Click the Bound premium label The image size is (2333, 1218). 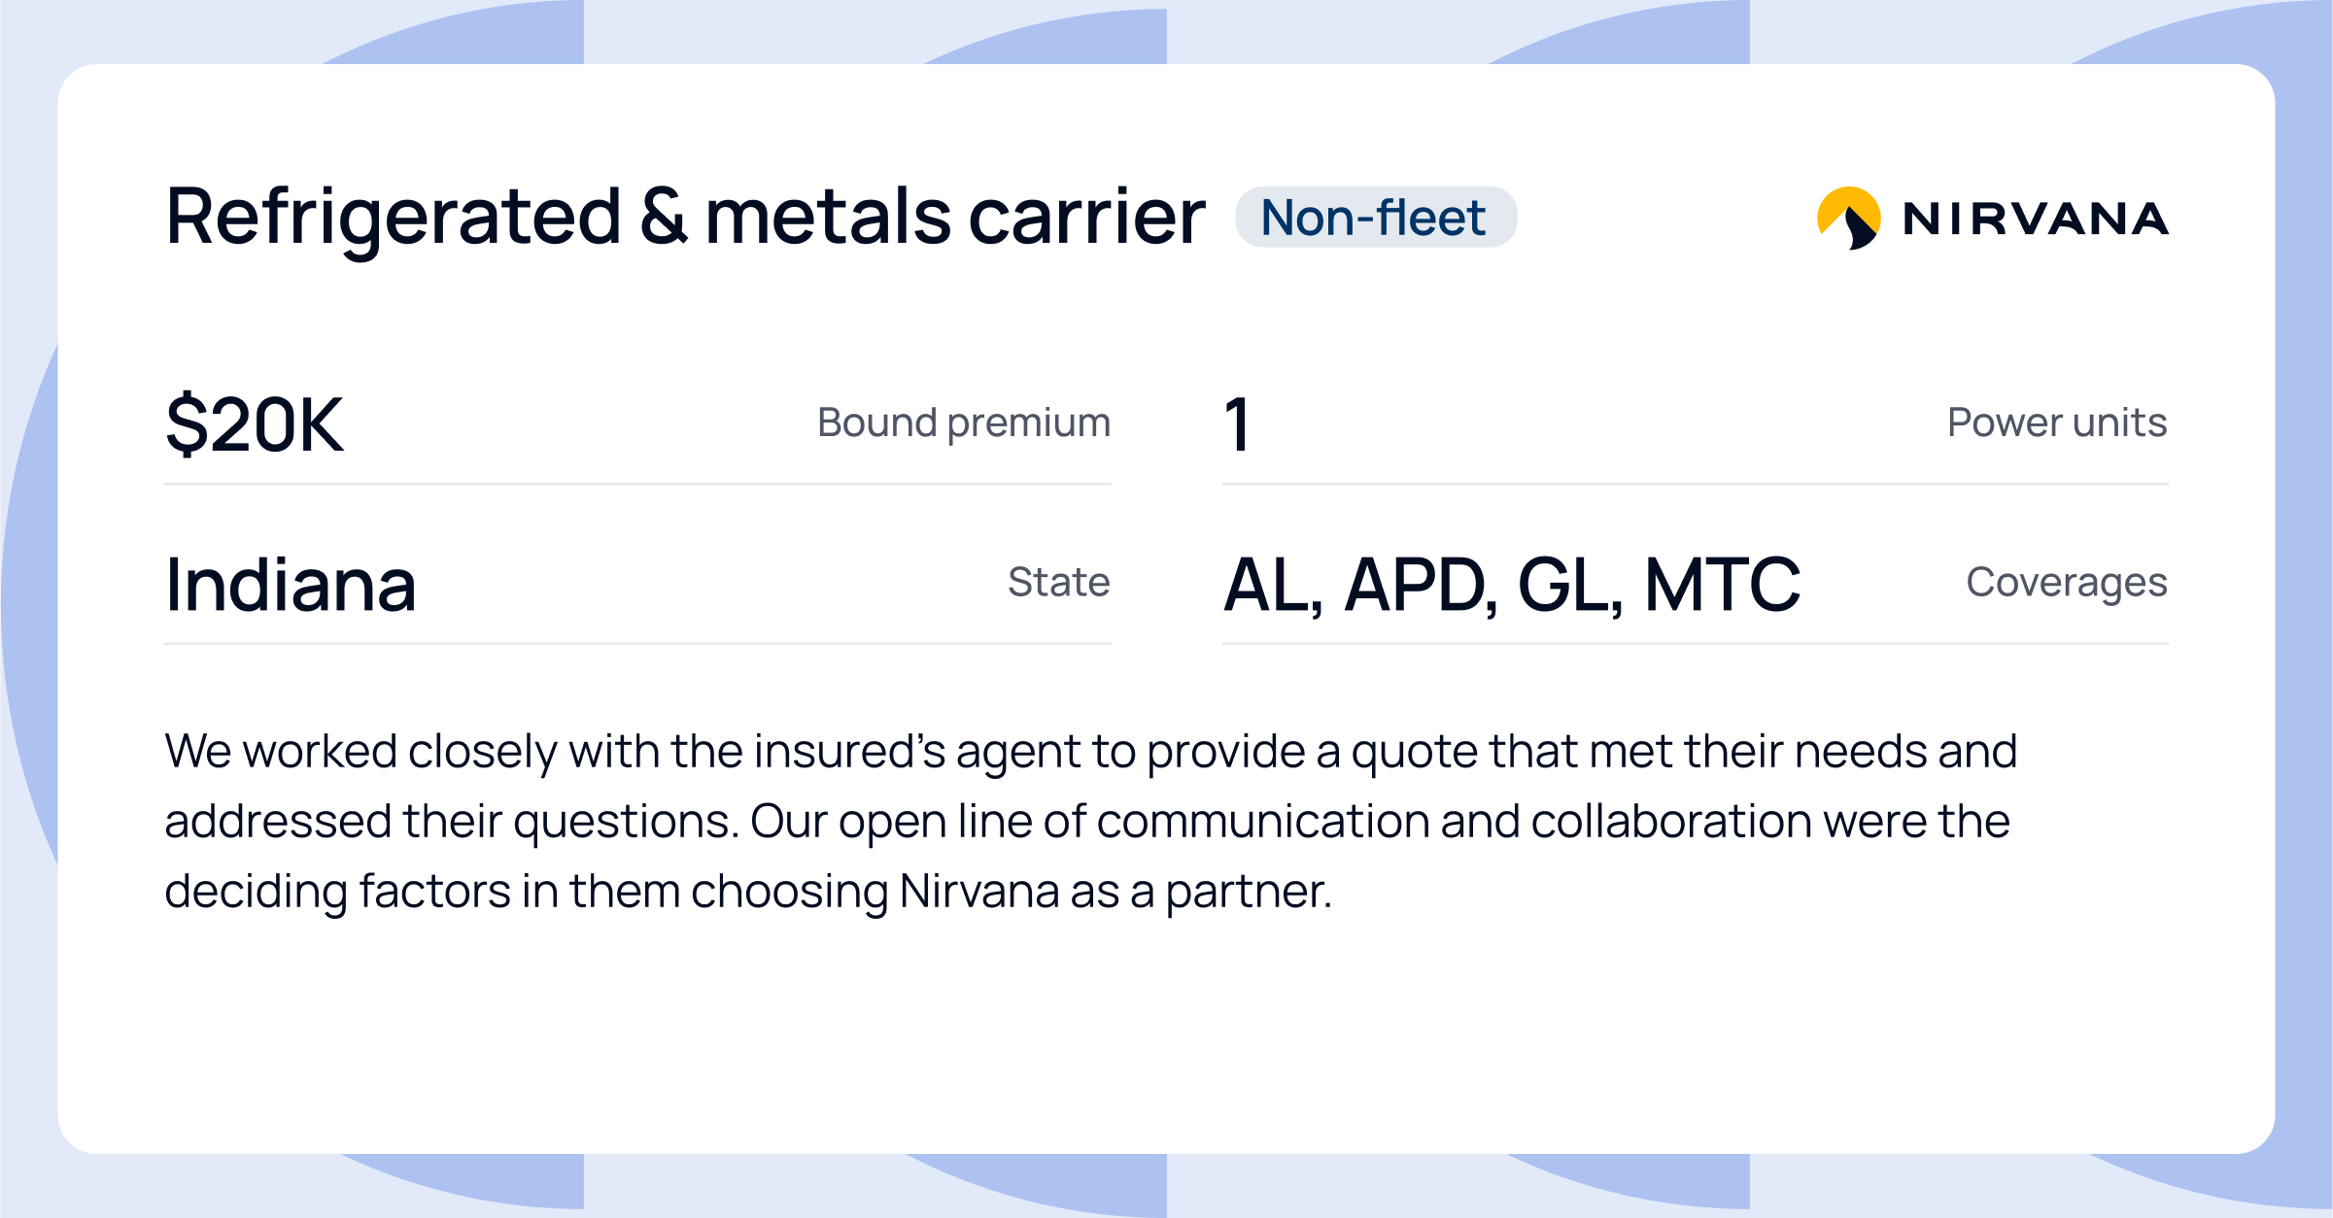point(963,423)
